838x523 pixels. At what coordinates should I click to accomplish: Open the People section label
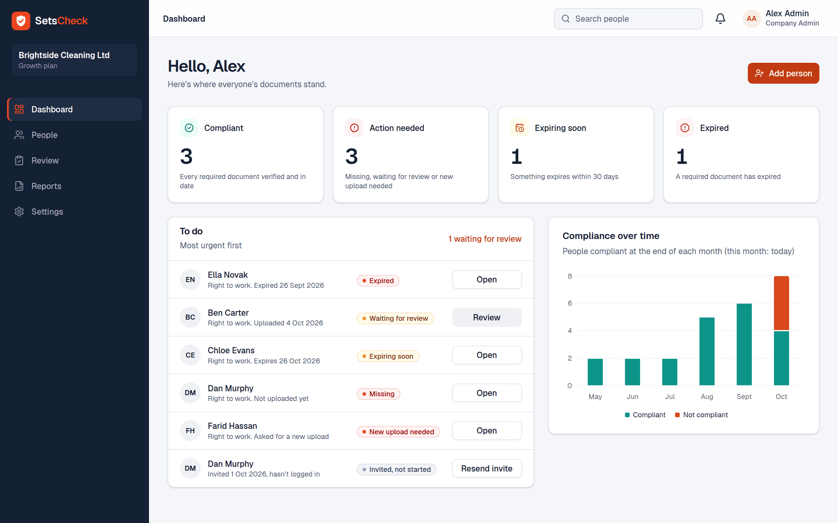pos(45,135)
